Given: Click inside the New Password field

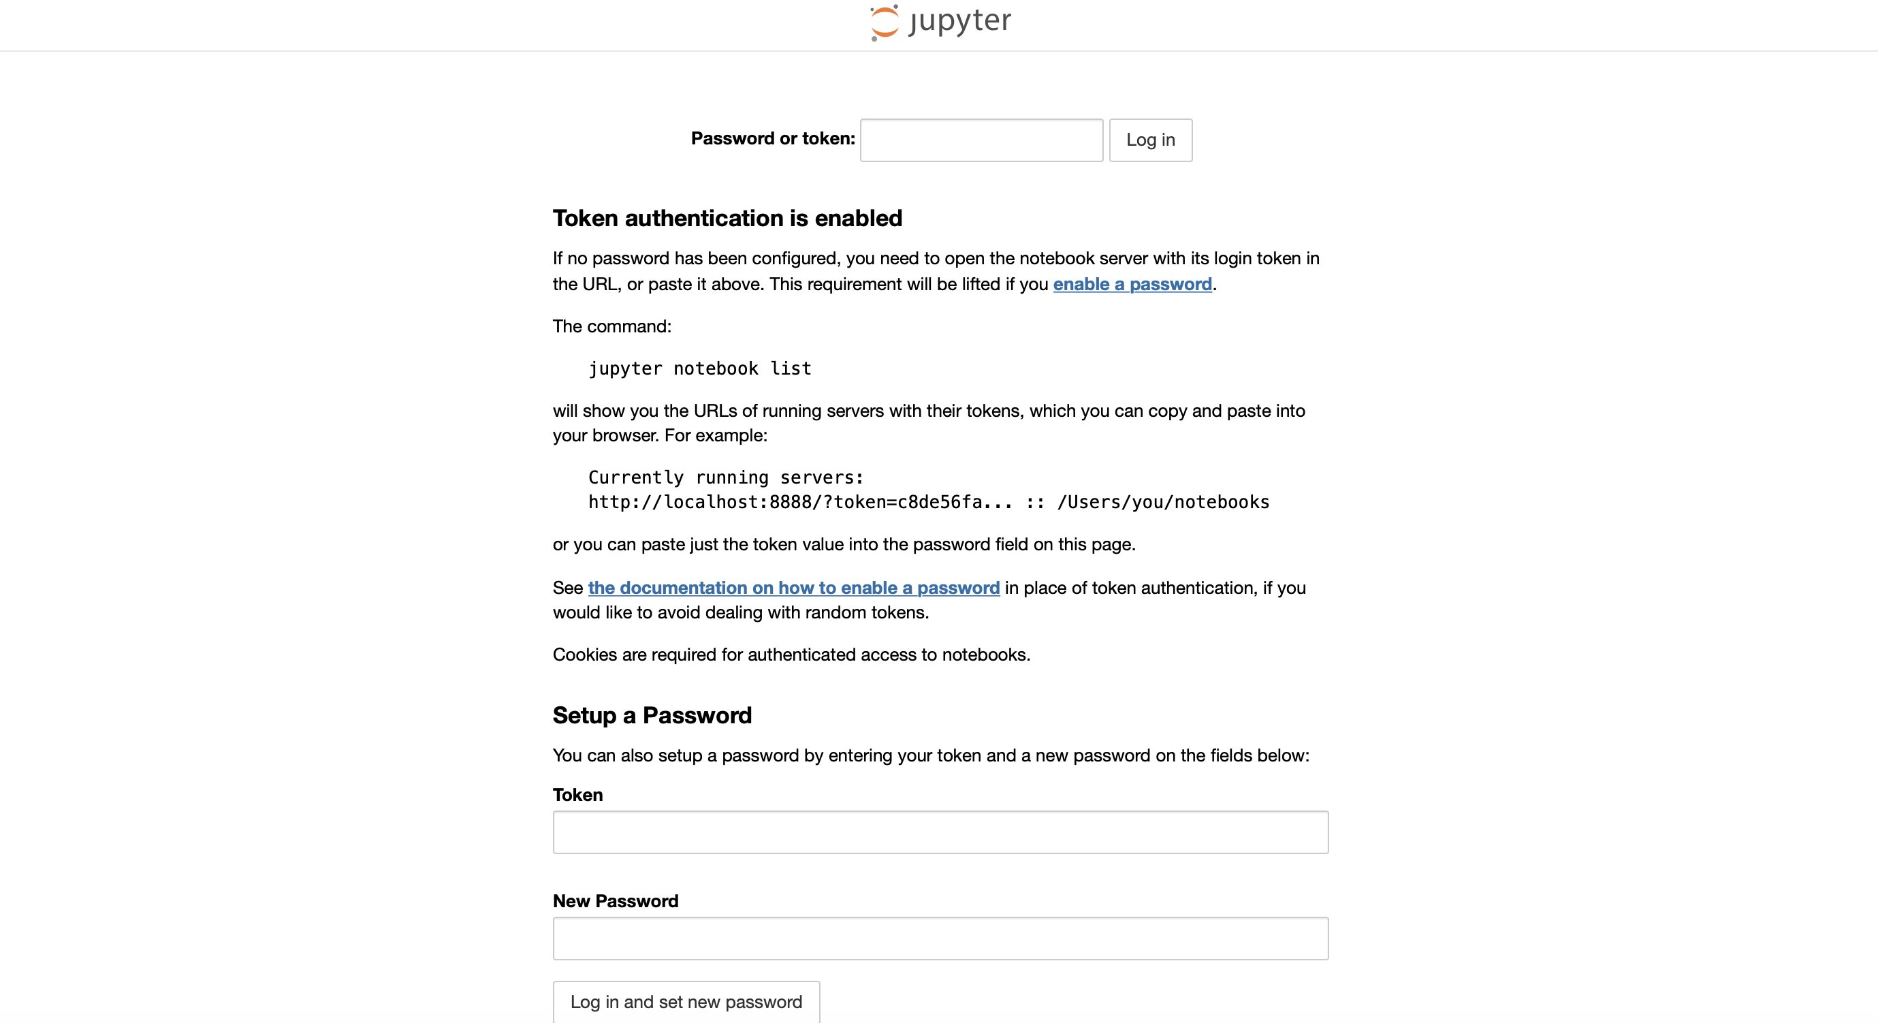Looking at the screenshot, I should [940, 939].
